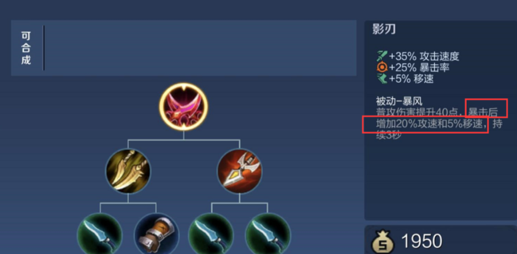Click the blue dagger right of the glove
Image resolution: width=517 pixels, height=254 pixels.
coord(211,235)
